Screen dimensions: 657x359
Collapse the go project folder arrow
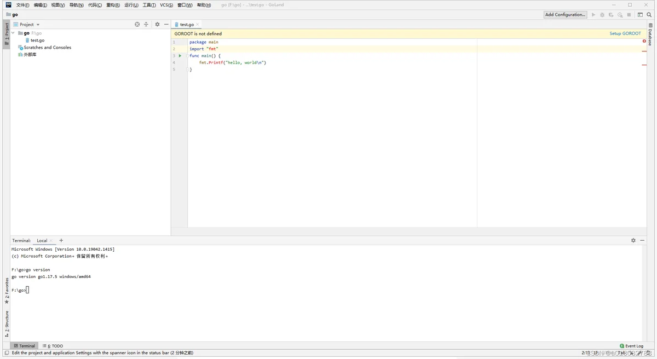pos(13,33)
